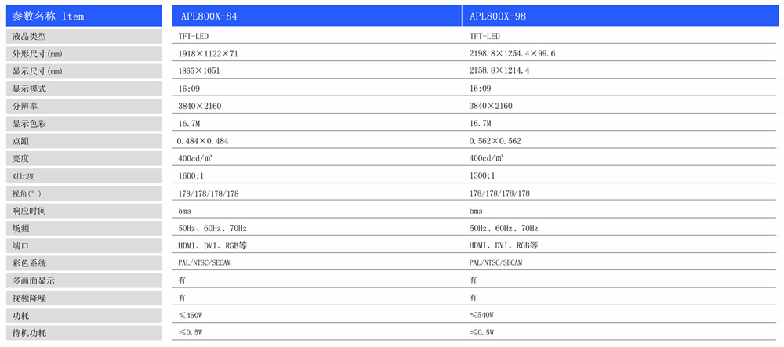Image resolution: width=784 pixels, height=347 pixels.
Task: Click the 参数名称 Item header cell
Action: 49,16
